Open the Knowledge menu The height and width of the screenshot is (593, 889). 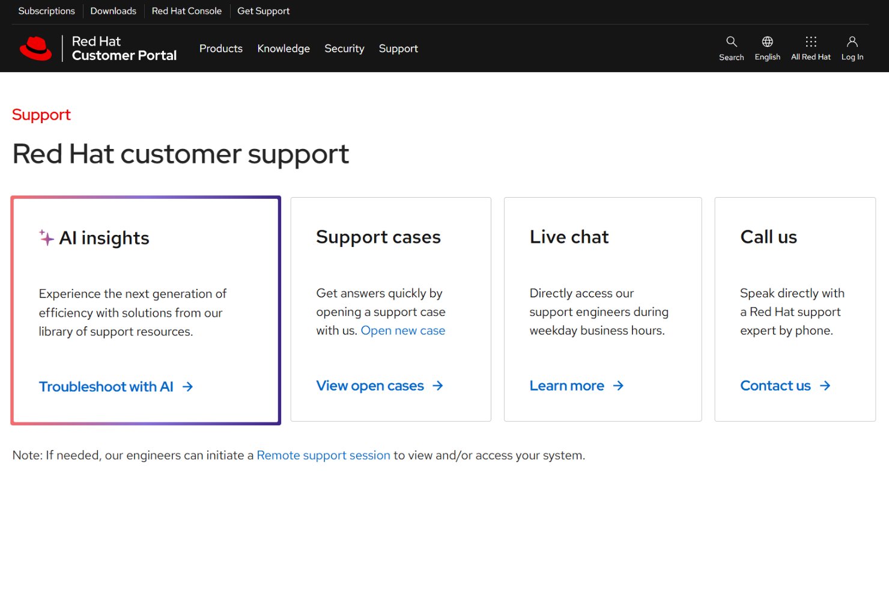pyautogui.click(x=284, y=49)
